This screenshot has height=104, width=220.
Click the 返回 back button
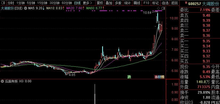(x=175, y=3)
